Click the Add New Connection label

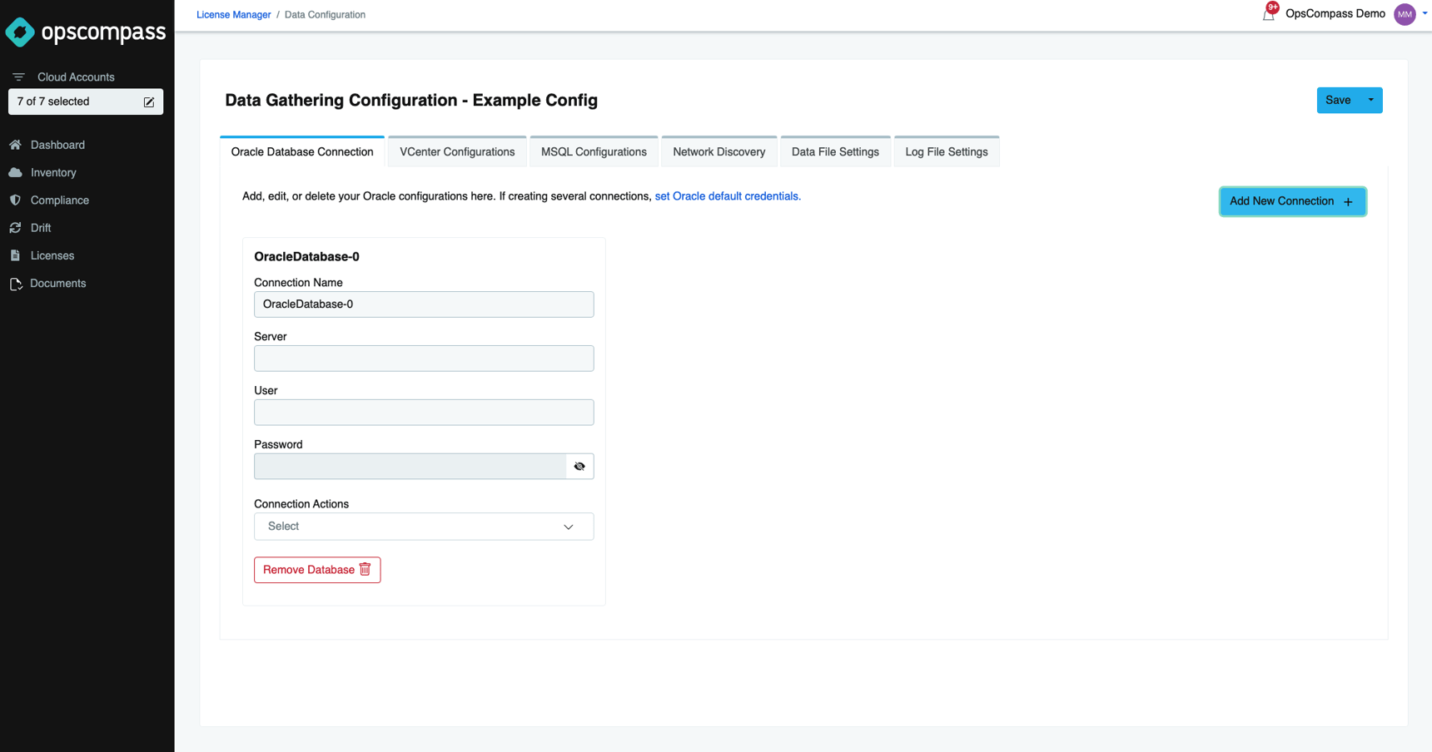(1281, 201)
